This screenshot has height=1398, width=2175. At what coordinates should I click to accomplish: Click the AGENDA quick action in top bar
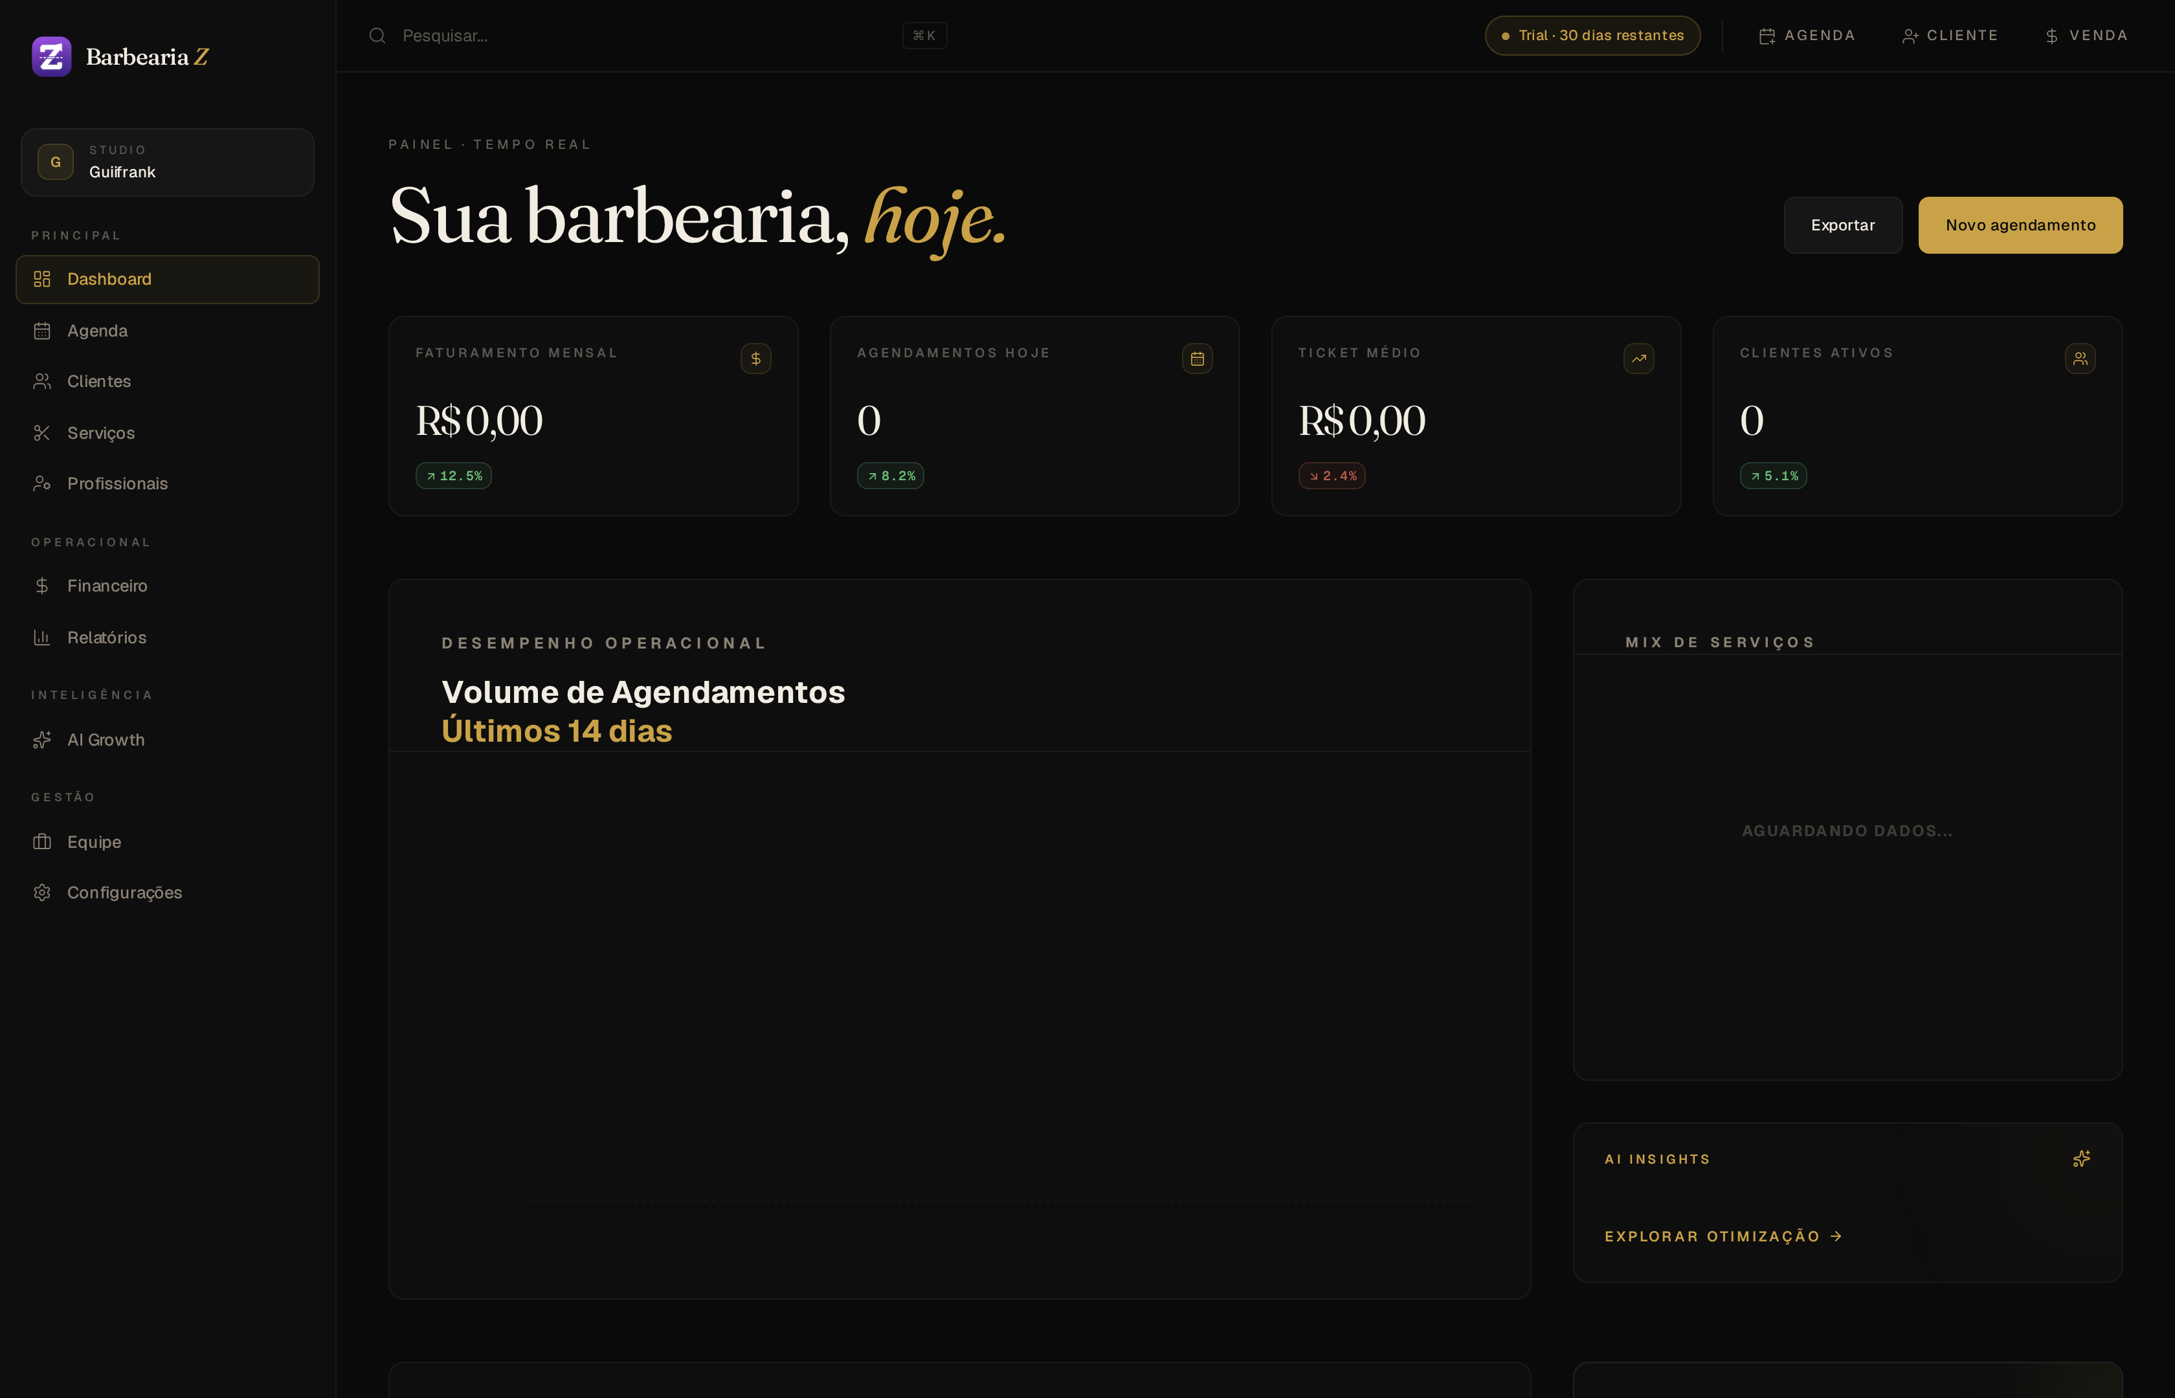click(1807, 36)
